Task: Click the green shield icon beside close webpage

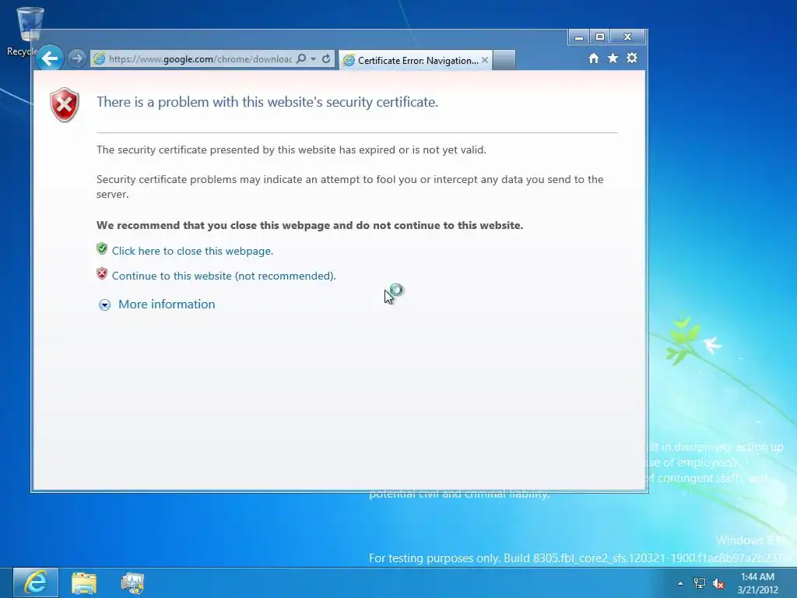Action: tap(102, 248)
